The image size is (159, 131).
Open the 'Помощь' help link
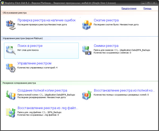coord(147,8)
